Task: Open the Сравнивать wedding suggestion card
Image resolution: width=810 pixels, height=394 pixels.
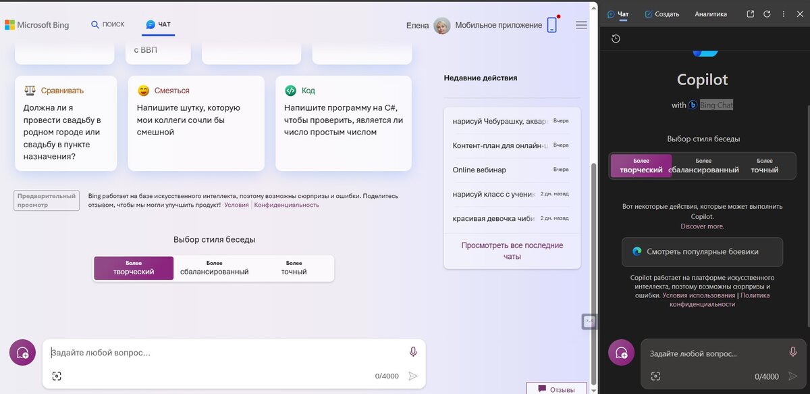Action: [x=66, y=123]
